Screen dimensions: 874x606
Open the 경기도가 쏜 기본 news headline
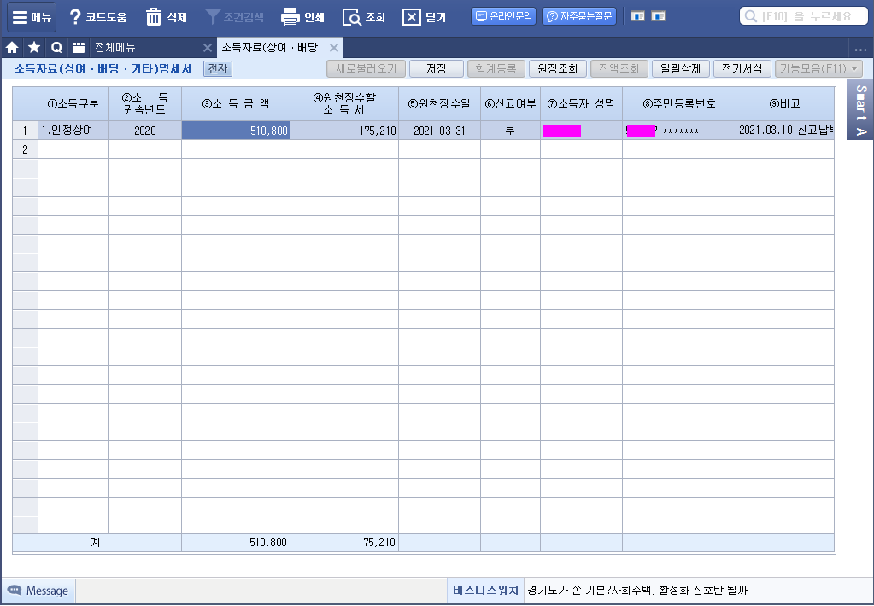pos(637,591)
